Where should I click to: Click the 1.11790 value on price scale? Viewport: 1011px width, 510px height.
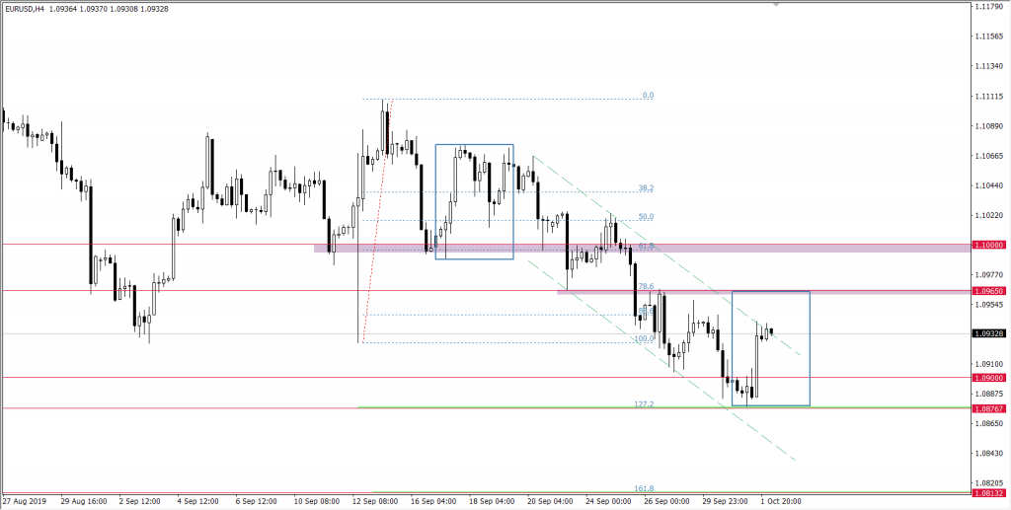tap(990, 7)
